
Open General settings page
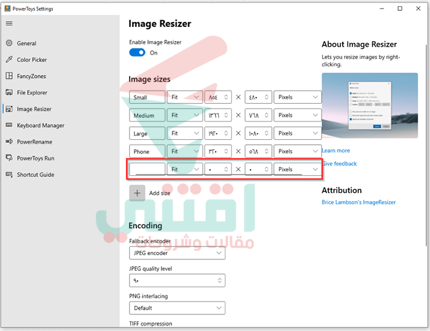click(26, 44)
